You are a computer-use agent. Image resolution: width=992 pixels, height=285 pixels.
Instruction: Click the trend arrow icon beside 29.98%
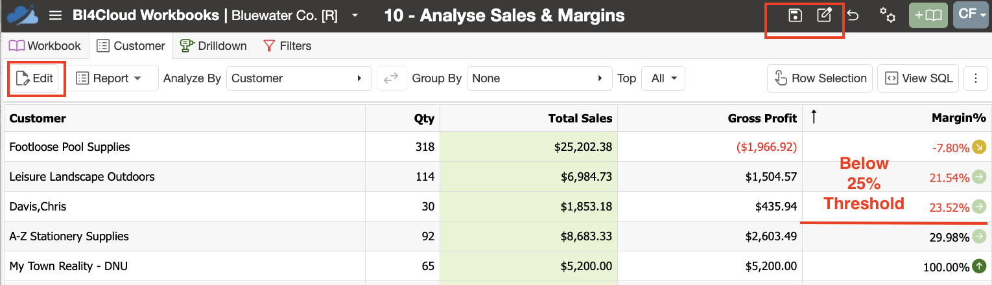(979, 236)
